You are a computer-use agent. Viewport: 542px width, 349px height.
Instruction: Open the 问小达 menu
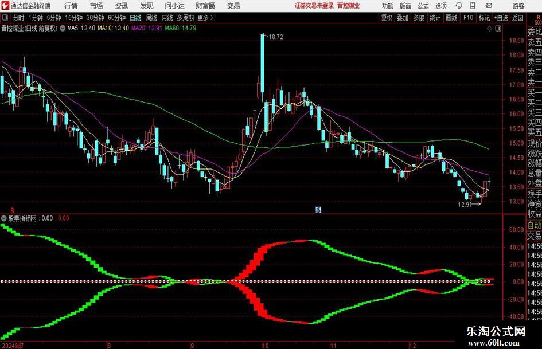[x=174, y=6]
